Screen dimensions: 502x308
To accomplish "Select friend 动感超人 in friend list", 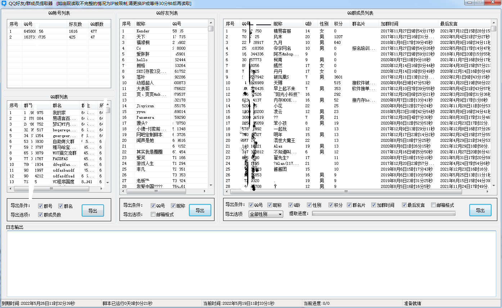I will [164, 83].
